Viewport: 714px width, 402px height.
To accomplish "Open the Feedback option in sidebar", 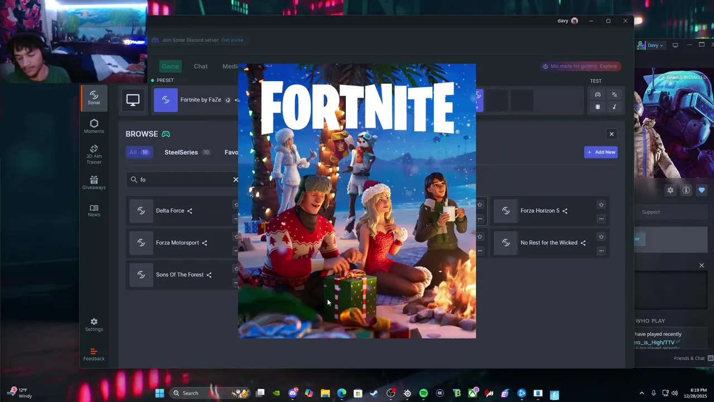I will pyautogui.click(x=94, y=355).
